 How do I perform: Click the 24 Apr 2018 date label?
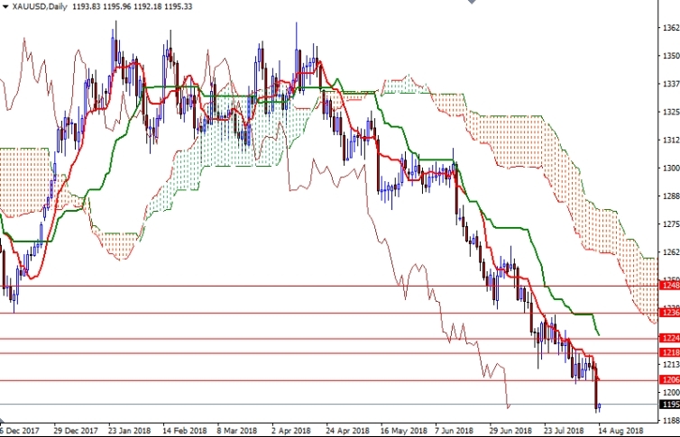347,431
